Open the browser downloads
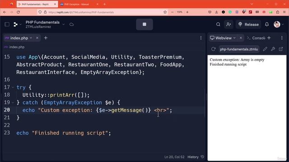 coord(216,12)
